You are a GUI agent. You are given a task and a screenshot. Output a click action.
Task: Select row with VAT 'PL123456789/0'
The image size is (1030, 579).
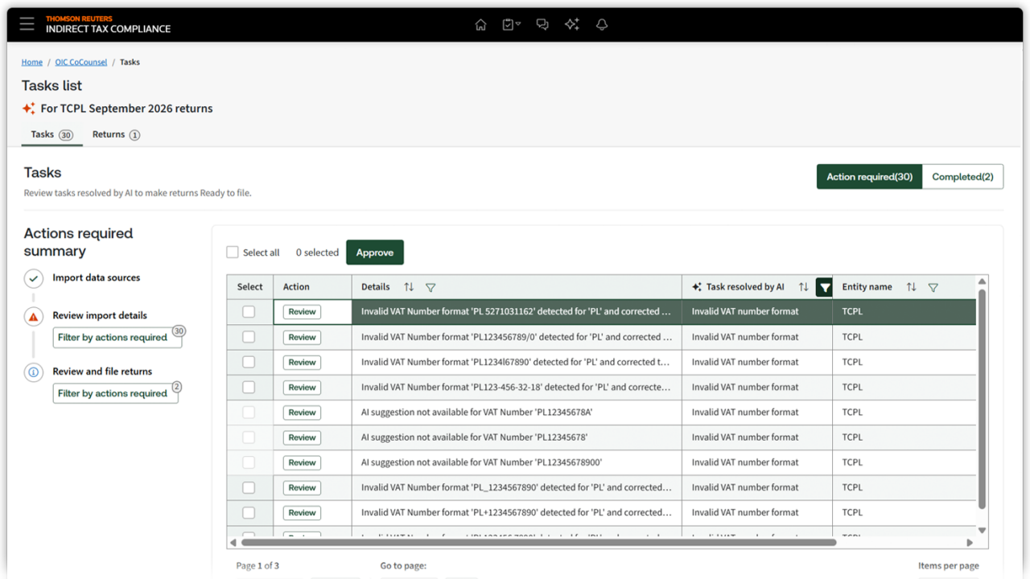point(249,337)
